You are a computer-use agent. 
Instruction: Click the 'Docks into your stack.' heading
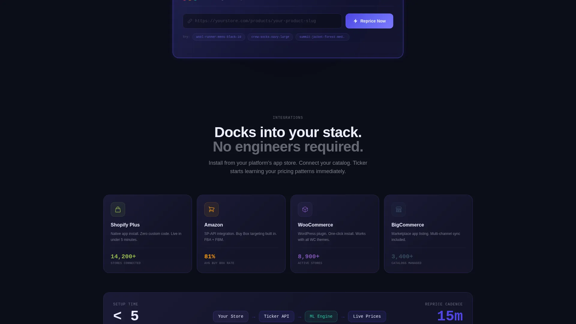(288, 132)
